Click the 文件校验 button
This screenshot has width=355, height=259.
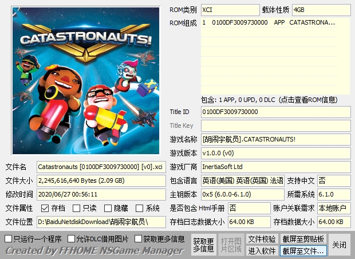(x=262, y=239)
